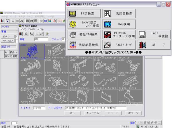Click the V5.55 version text in status bar

(126, 127)
